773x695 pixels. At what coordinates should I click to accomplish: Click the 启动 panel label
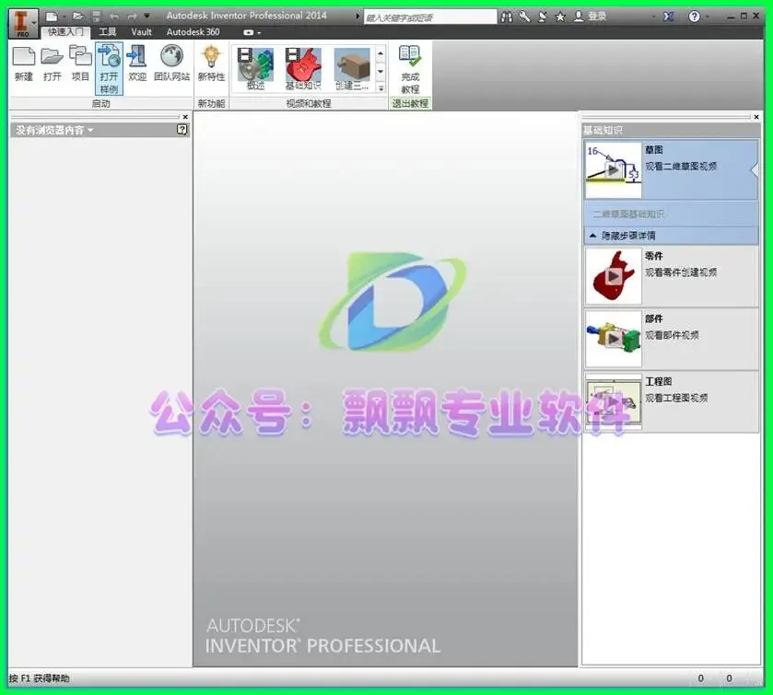click(101, 103)
